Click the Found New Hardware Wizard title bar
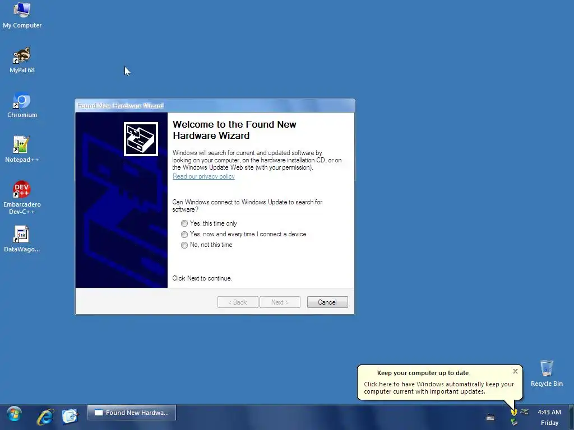This screenshot has width=574, height=430. 215,106
